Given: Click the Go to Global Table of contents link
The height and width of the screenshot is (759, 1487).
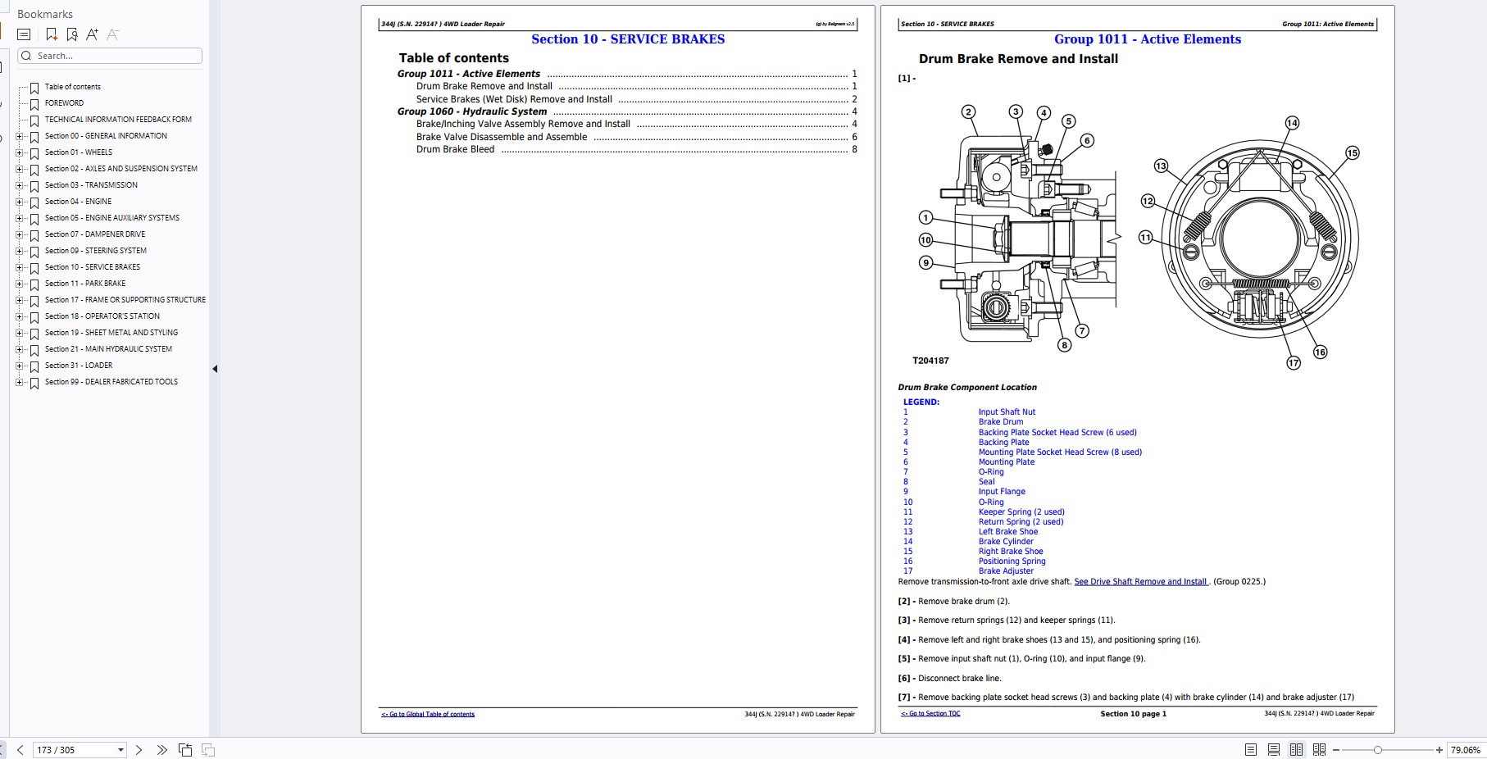Looking at the screenshot, I should pos(428,714).
